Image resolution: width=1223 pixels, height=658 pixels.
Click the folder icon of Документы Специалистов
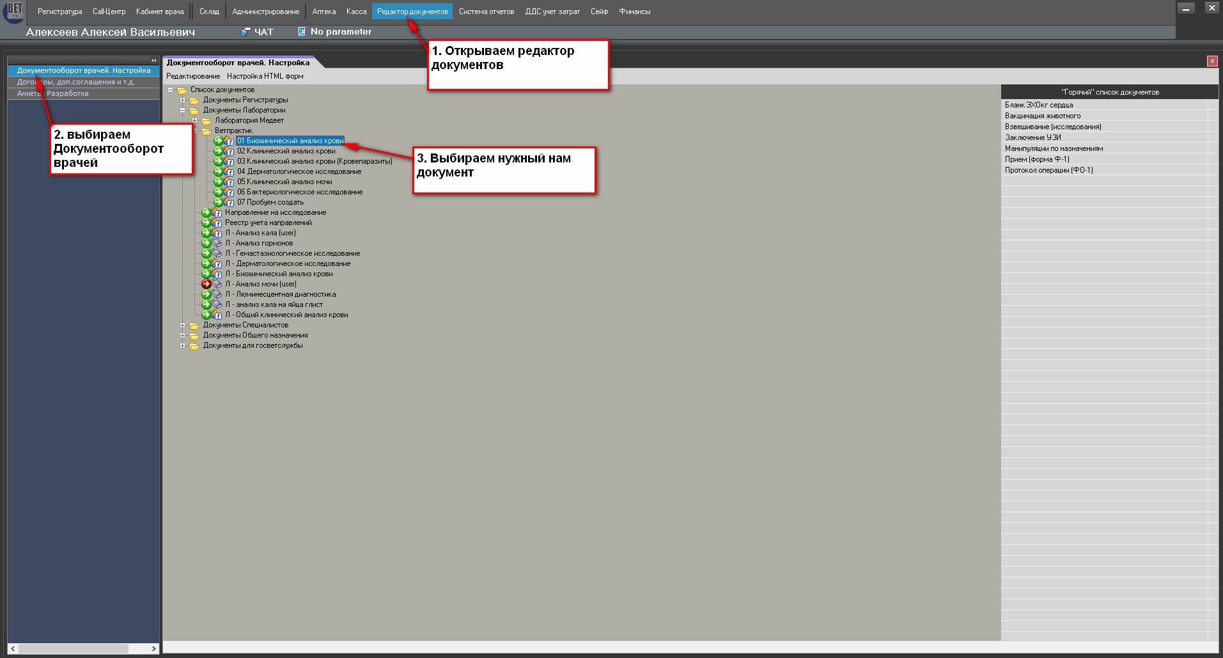pyautogui.click(x=194, y=325)
